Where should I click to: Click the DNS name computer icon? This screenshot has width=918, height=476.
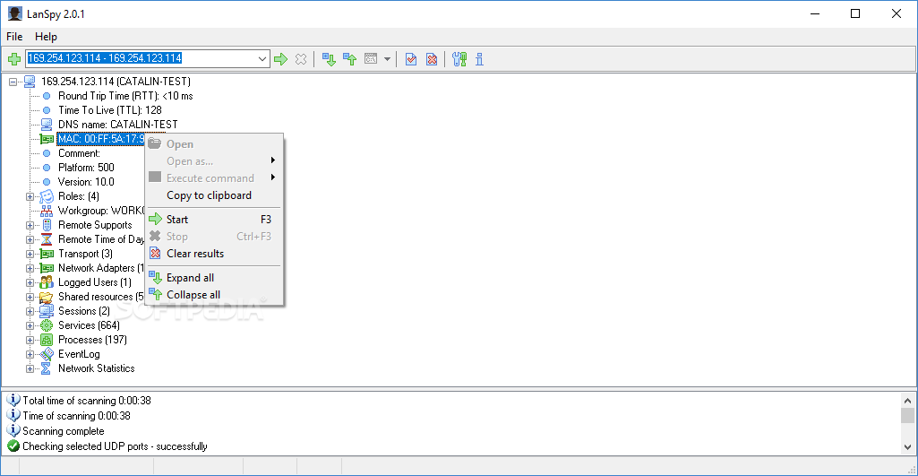coord(47,125)
